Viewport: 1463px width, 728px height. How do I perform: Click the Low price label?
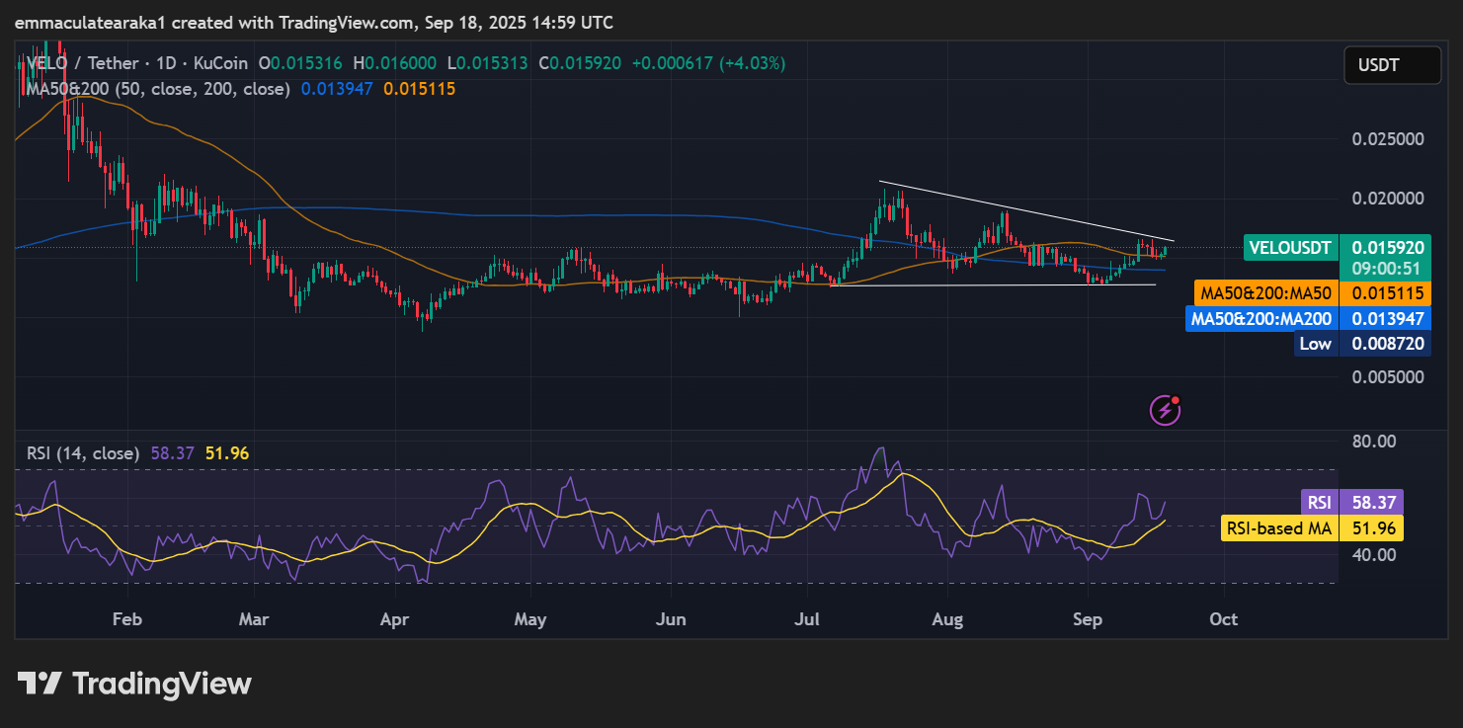(x=1315, y=344)
